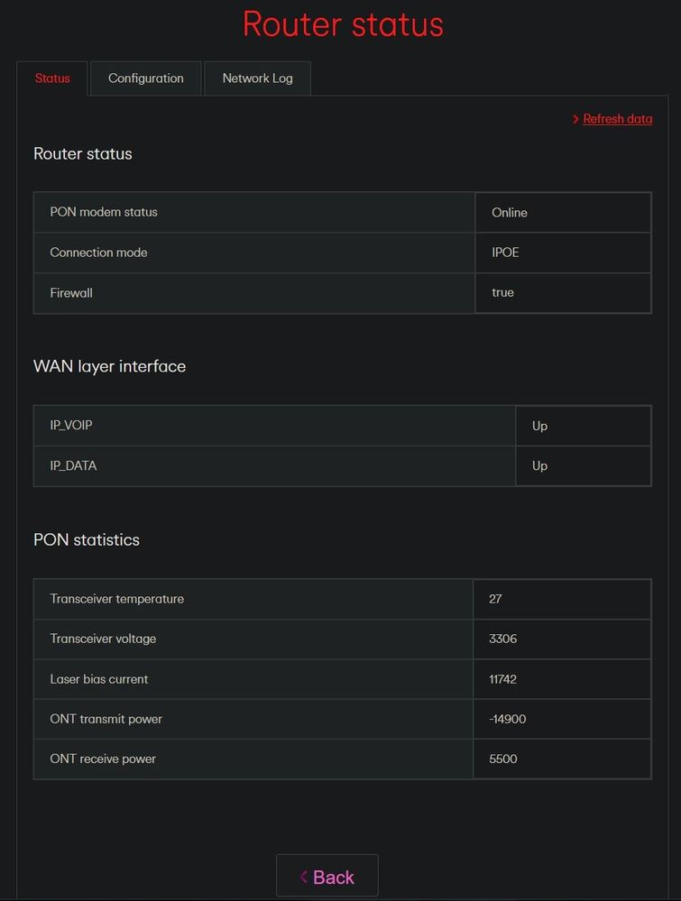Click the Back button chevron icon
Image resolution: width=681 pixels, height=901 pixels.
[303, 877]
